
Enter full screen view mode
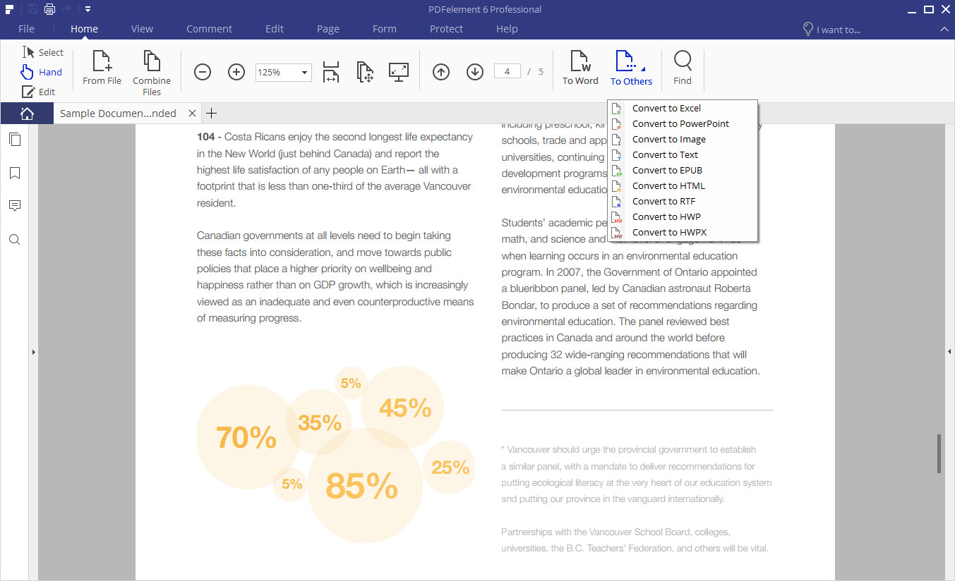(x=399, y=72)
